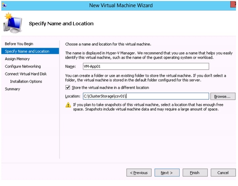Uncheck Store the virtual machine in different location
This screenshot has height=186, width=238.
[68, 88]
